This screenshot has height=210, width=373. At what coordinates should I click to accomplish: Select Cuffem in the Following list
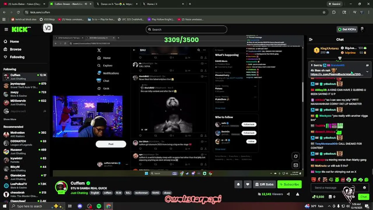pyautogui.click(x=25, y=77)
